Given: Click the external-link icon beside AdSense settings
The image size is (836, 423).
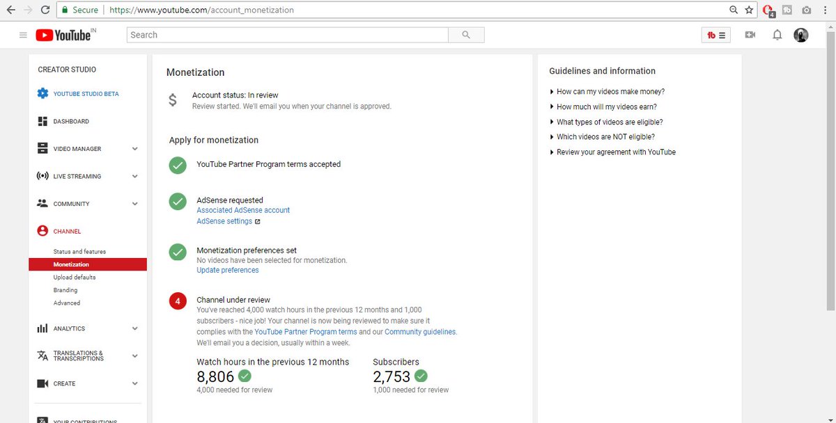Looking at the screenshot, I should [x=258, y=221].
